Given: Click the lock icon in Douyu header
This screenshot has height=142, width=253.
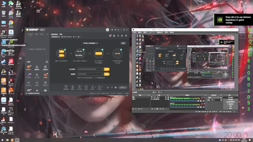Looking at the screenshot, I should pyautogui.click(x=114, y=36).
